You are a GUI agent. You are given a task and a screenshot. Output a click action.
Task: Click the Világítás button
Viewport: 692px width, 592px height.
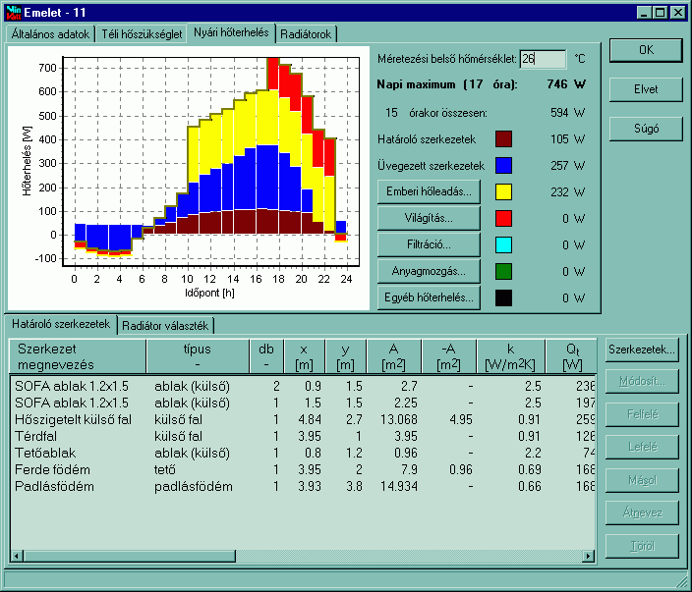(x=429, y=218)
